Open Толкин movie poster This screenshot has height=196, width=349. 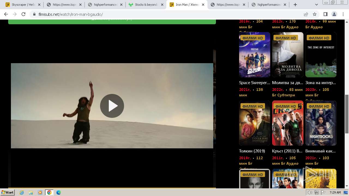[255, 123]
